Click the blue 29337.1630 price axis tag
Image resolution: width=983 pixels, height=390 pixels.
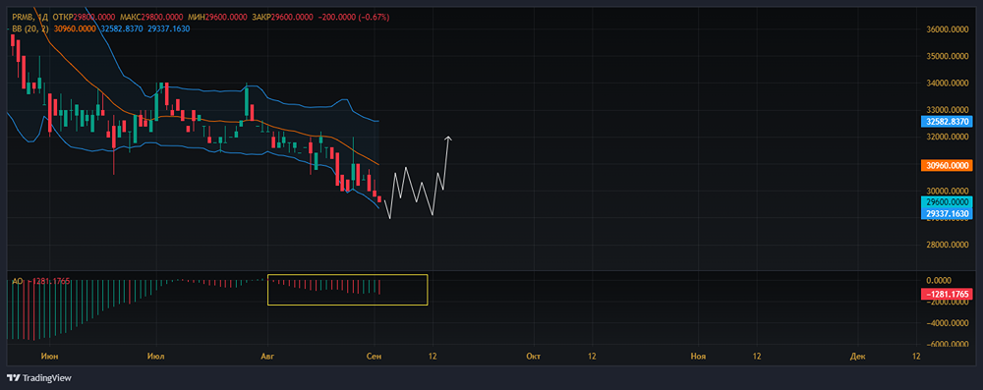(x=947, y=214)
